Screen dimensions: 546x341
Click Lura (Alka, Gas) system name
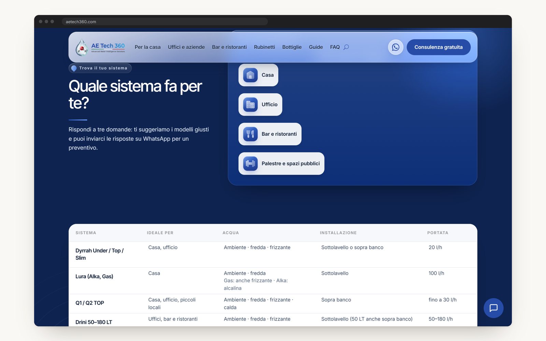(94, 276)
